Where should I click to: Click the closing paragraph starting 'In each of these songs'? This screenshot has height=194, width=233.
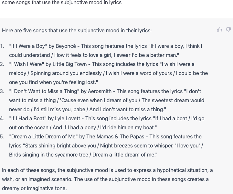coord(107,179)
